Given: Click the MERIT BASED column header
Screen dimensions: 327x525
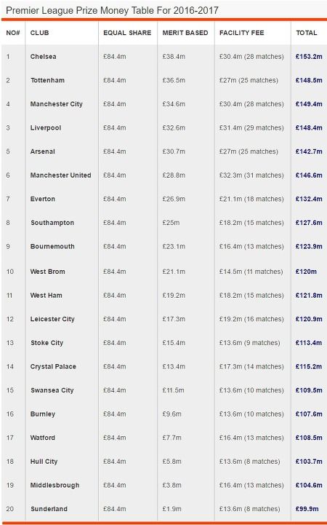Looking at the screenshot, I should coord(185,33).
